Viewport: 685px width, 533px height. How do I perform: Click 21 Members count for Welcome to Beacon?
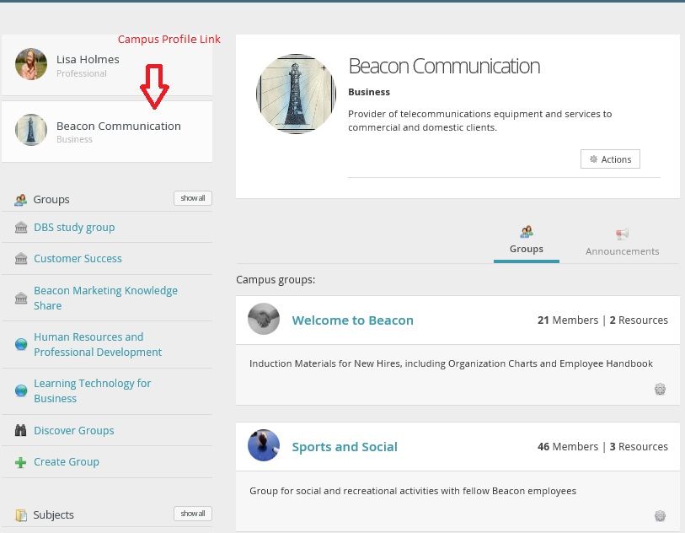tap(568, 320)
